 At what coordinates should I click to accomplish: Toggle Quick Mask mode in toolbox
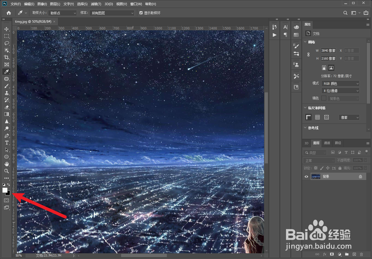[x=7, y=201]
